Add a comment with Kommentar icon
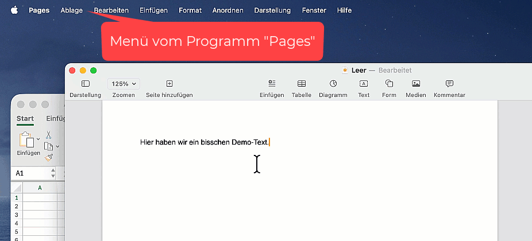The image size is (532, 241). pos(449,83)
